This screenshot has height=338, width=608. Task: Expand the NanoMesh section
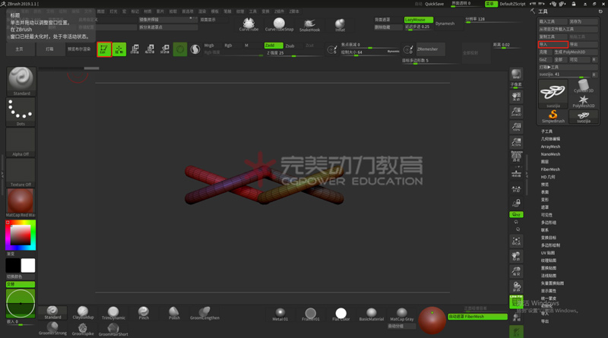(x=550, y=154)
